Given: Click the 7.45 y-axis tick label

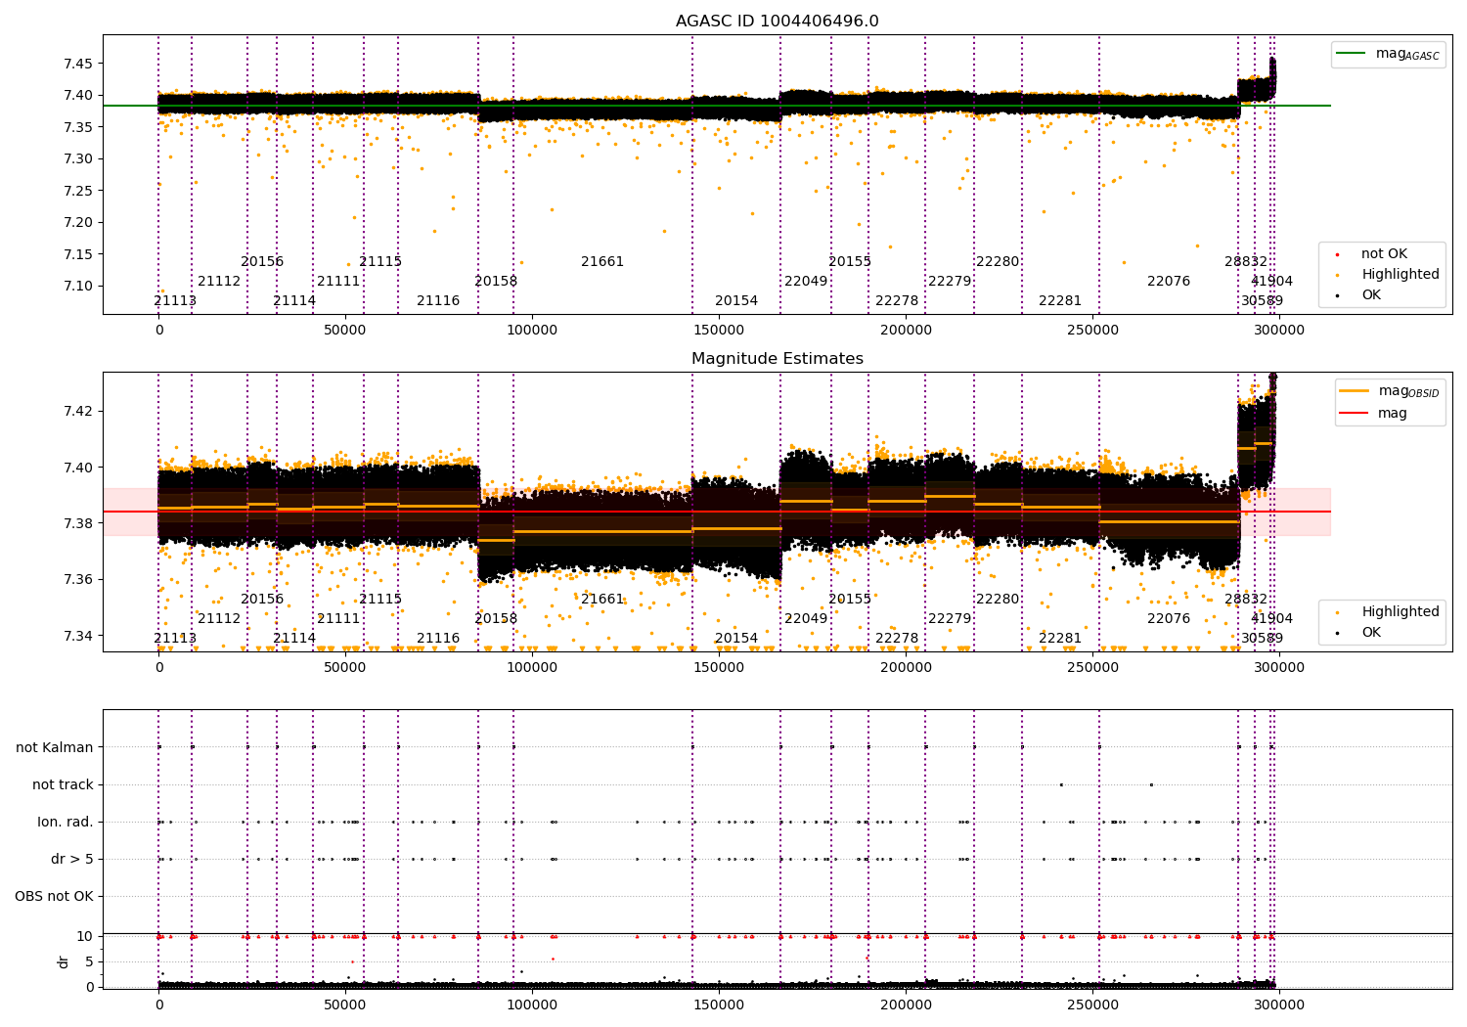Looking at the screenshot, I should click(77, 64).
